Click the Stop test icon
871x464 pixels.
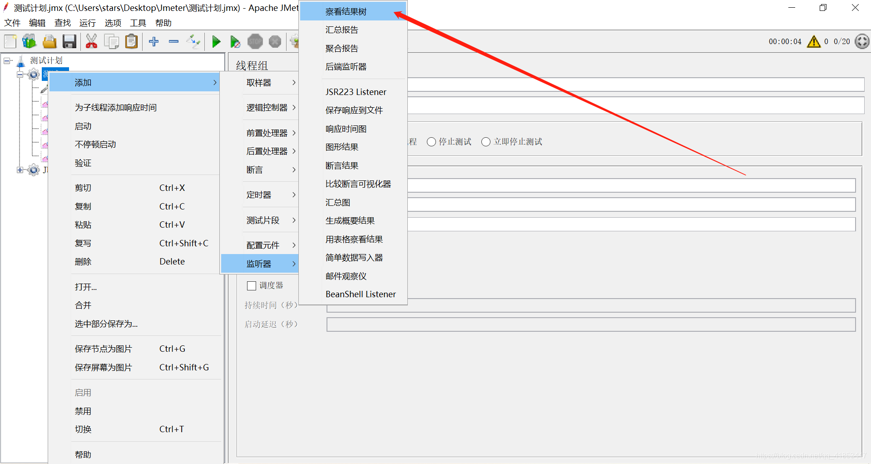point(255,42)
